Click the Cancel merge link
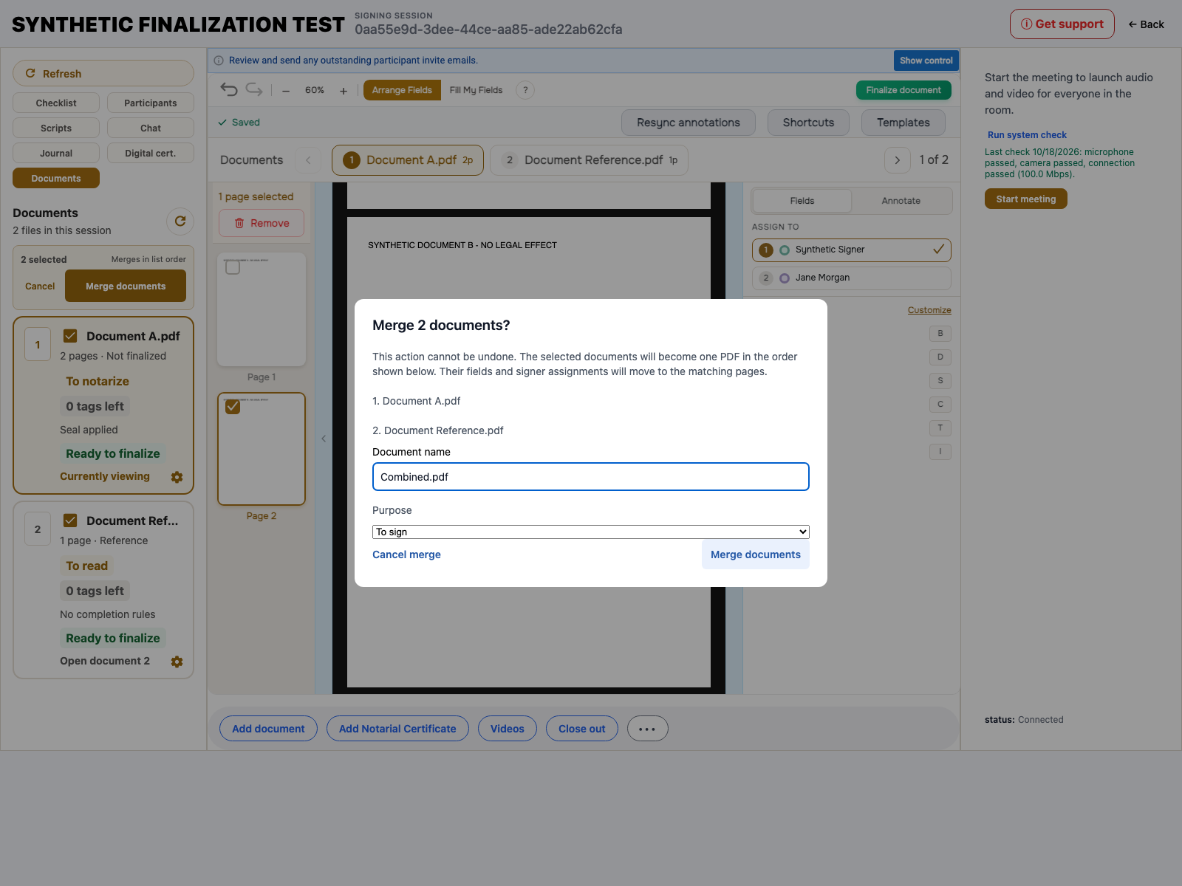This screenshot has width=1182, height=886. tap(406, 554)
